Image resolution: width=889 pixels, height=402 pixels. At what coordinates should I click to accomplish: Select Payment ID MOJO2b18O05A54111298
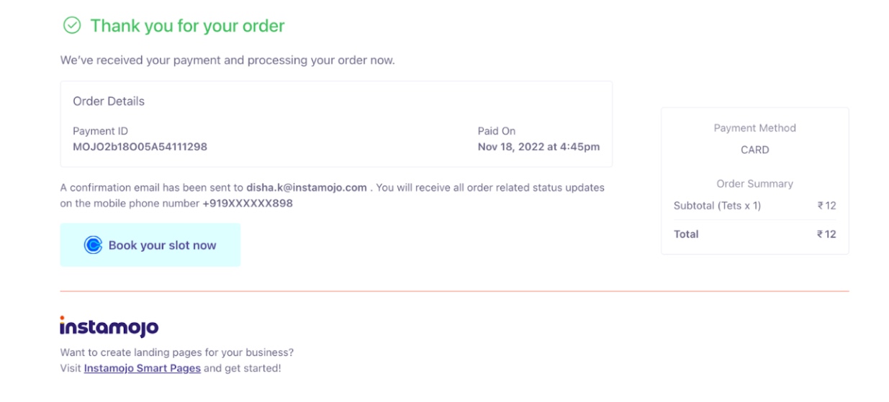pos(140,147)
